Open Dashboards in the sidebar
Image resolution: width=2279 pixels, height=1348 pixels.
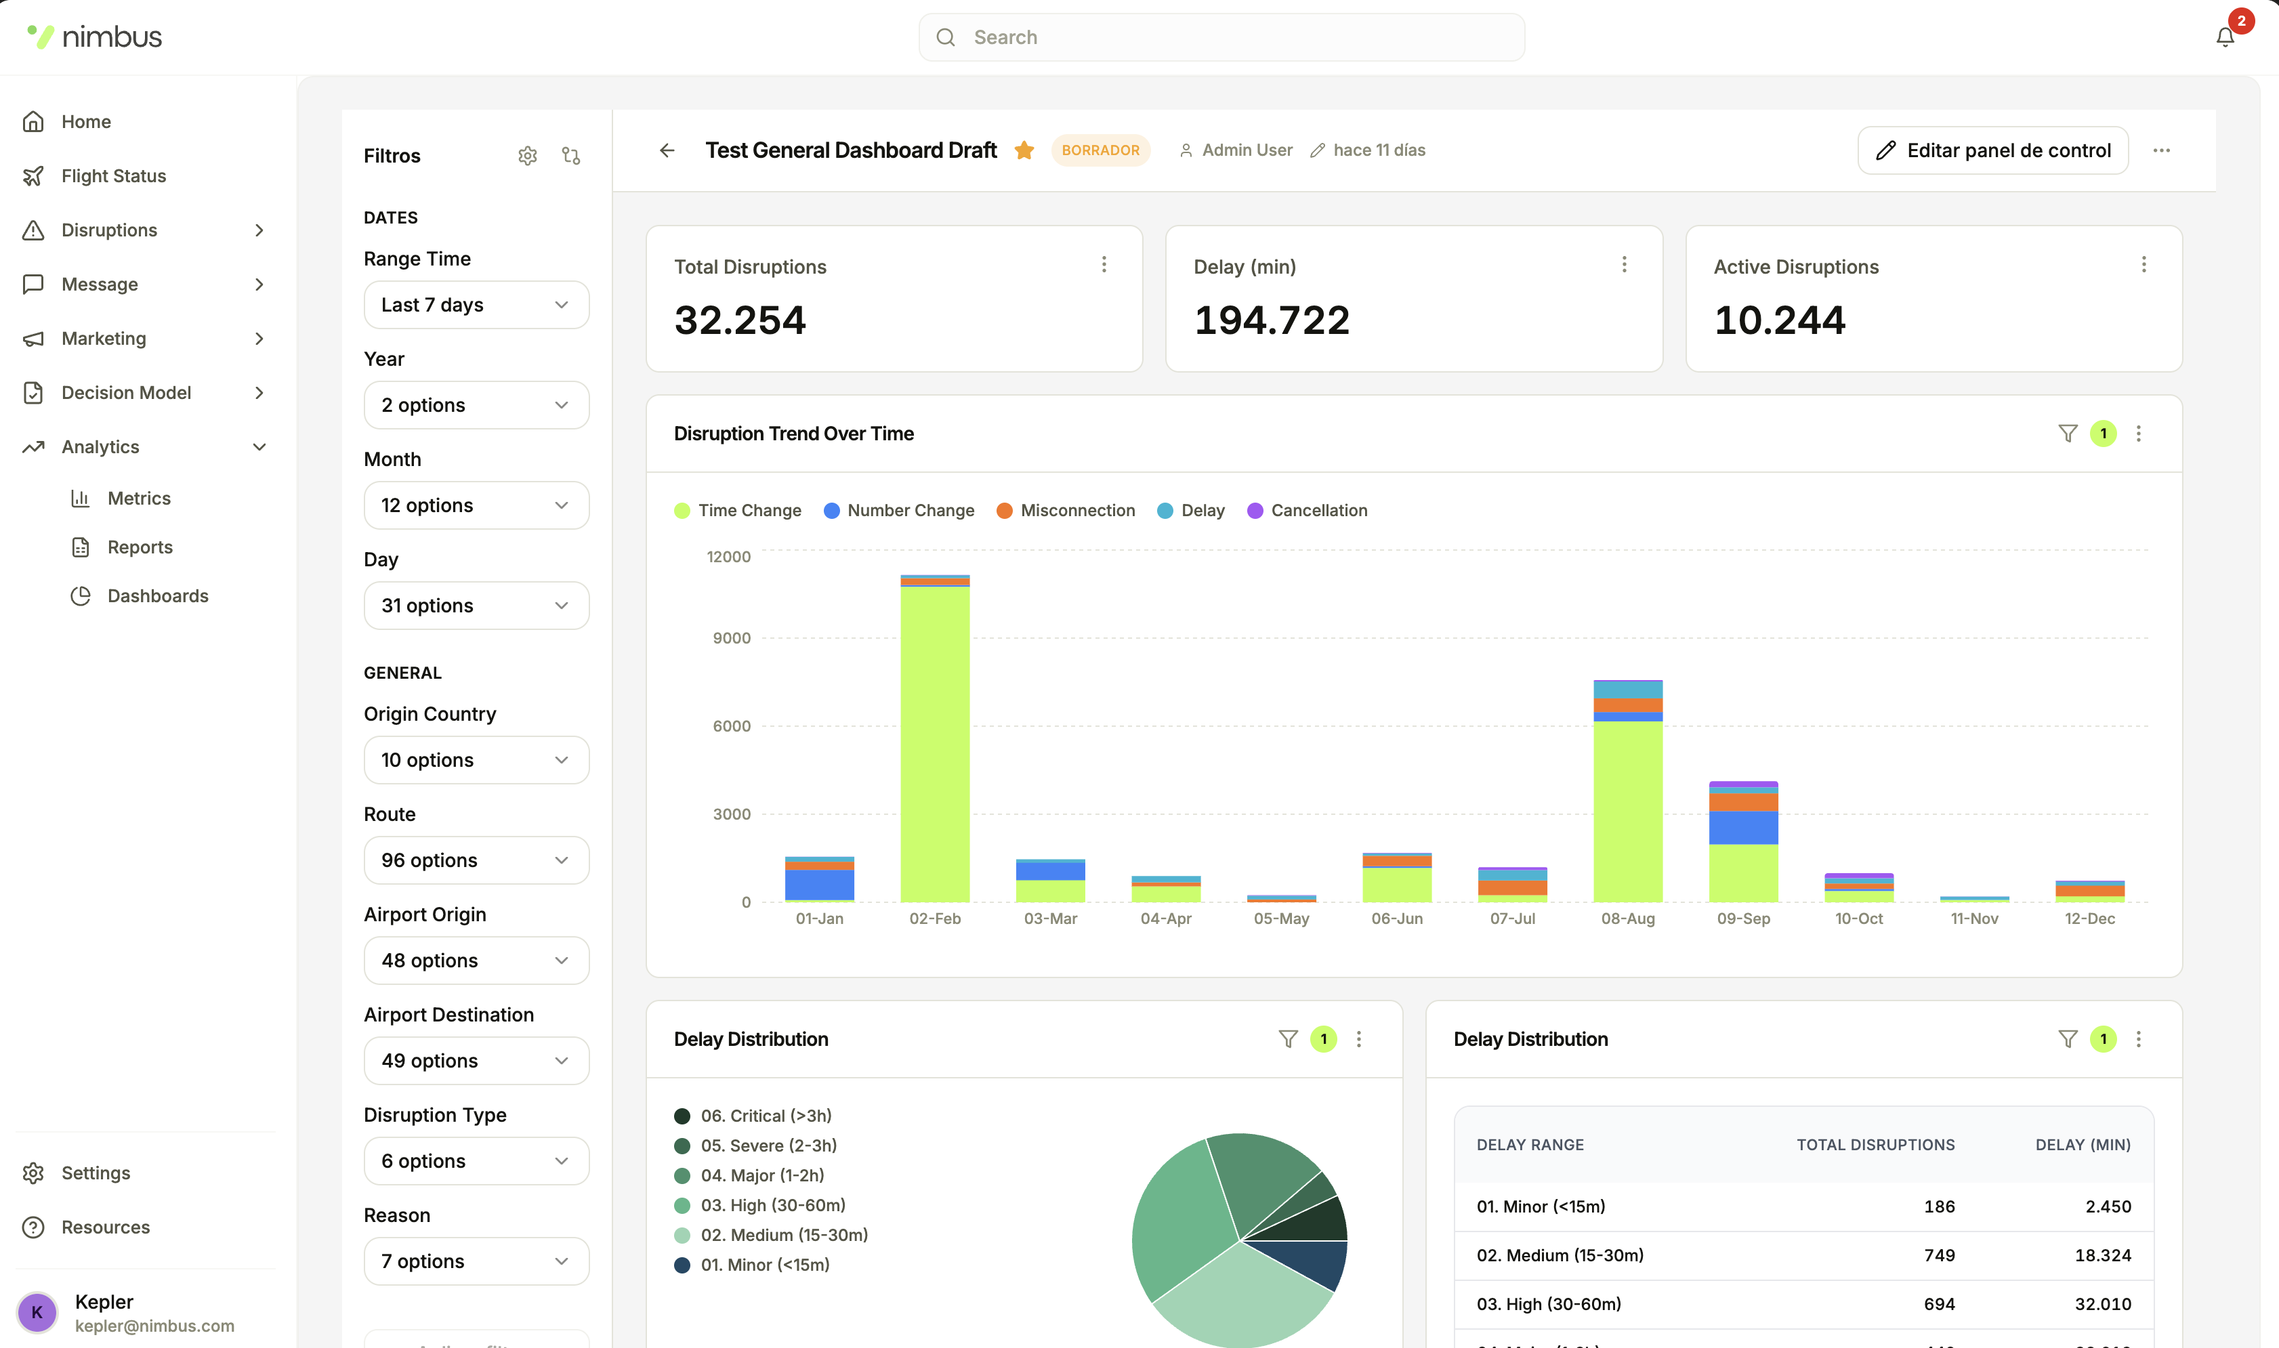tap(157, 596)
